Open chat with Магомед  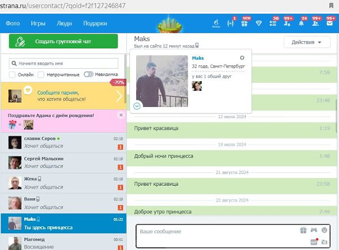click(x=63, y=242)
